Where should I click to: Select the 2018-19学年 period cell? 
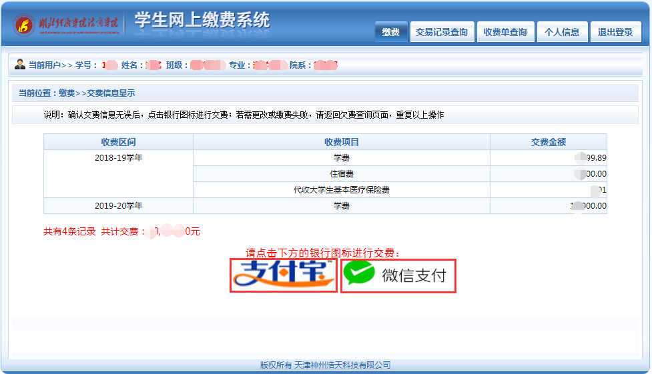[x=118, y=158]
